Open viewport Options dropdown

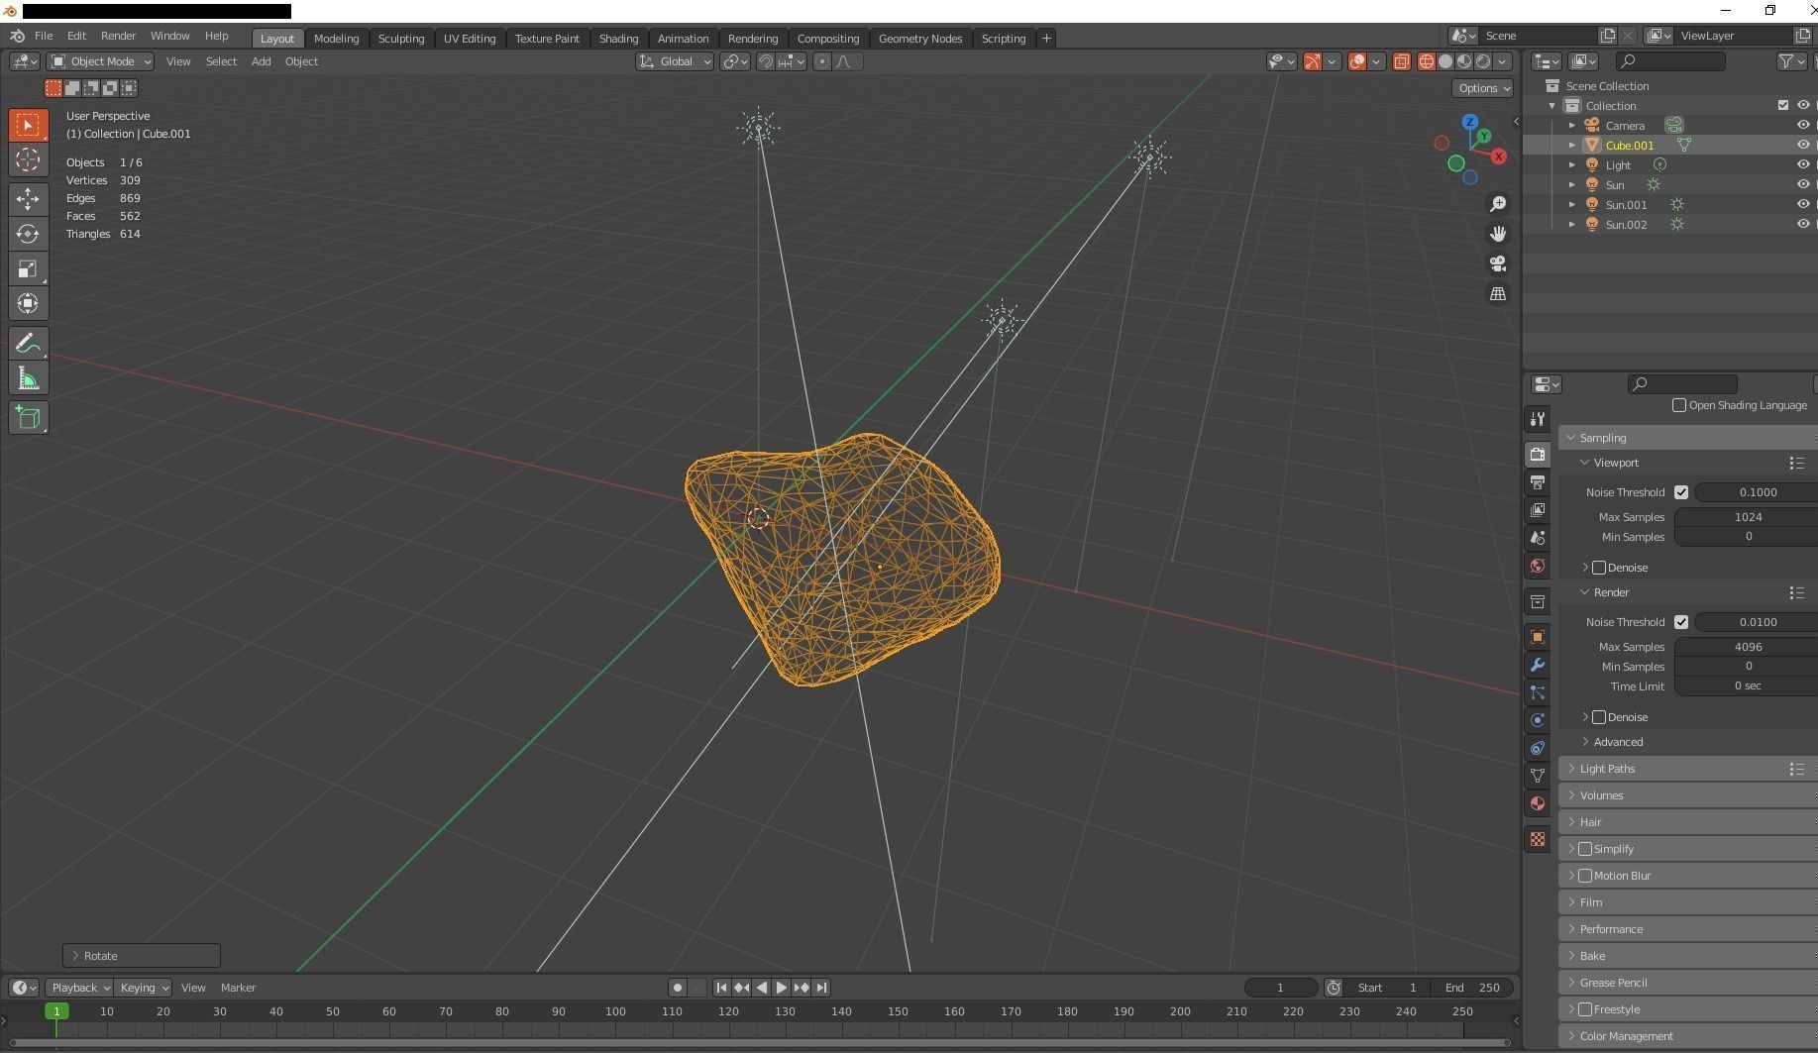point(1483,88)
